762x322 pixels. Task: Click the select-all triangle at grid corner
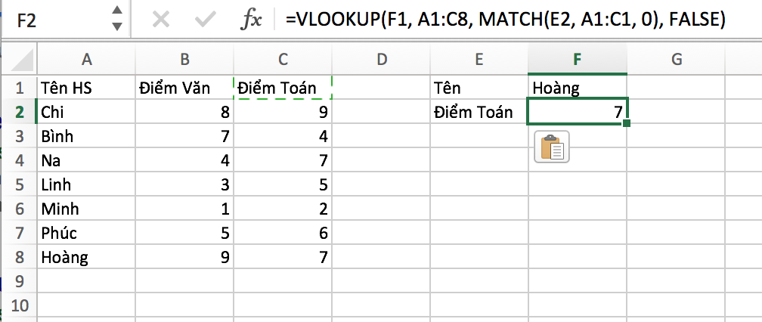tap(22, 60)
